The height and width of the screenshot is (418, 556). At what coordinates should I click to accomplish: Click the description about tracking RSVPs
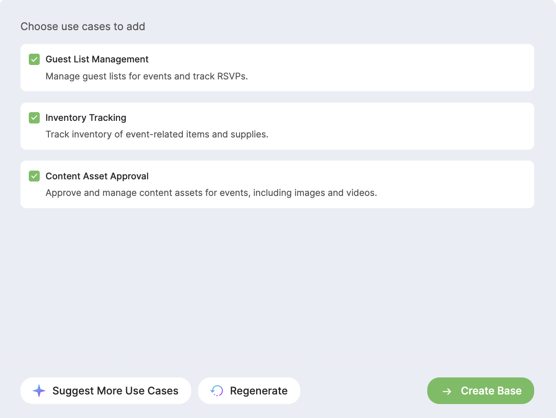[x=147, y=76]
